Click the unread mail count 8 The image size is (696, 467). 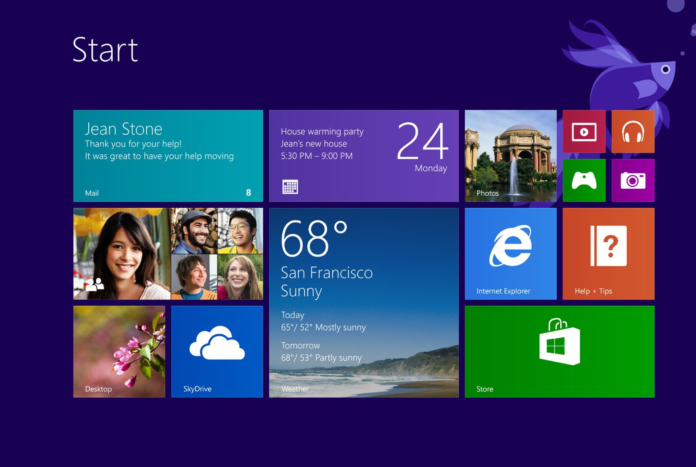[x=248, y=193]
